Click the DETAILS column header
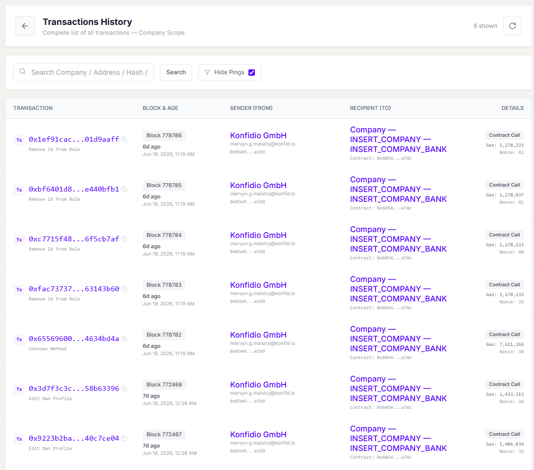 coord(512,108)
